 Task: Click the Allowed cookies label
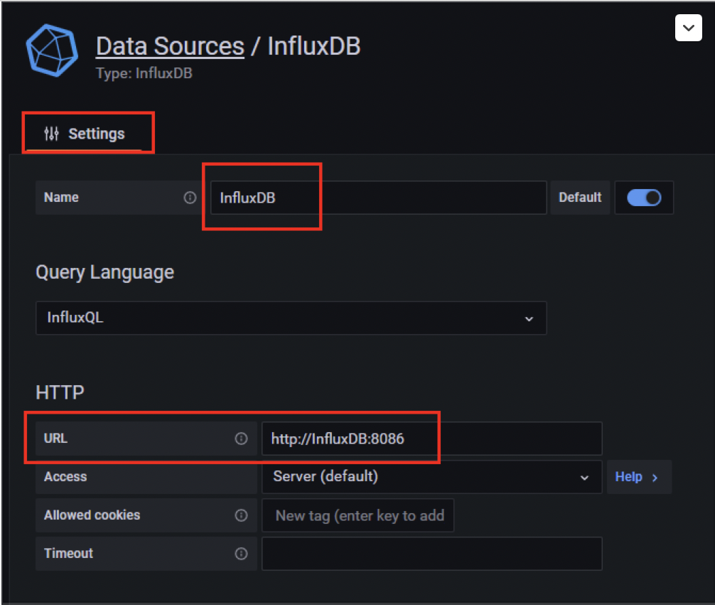pyautogui.click(x=92, y=515)
